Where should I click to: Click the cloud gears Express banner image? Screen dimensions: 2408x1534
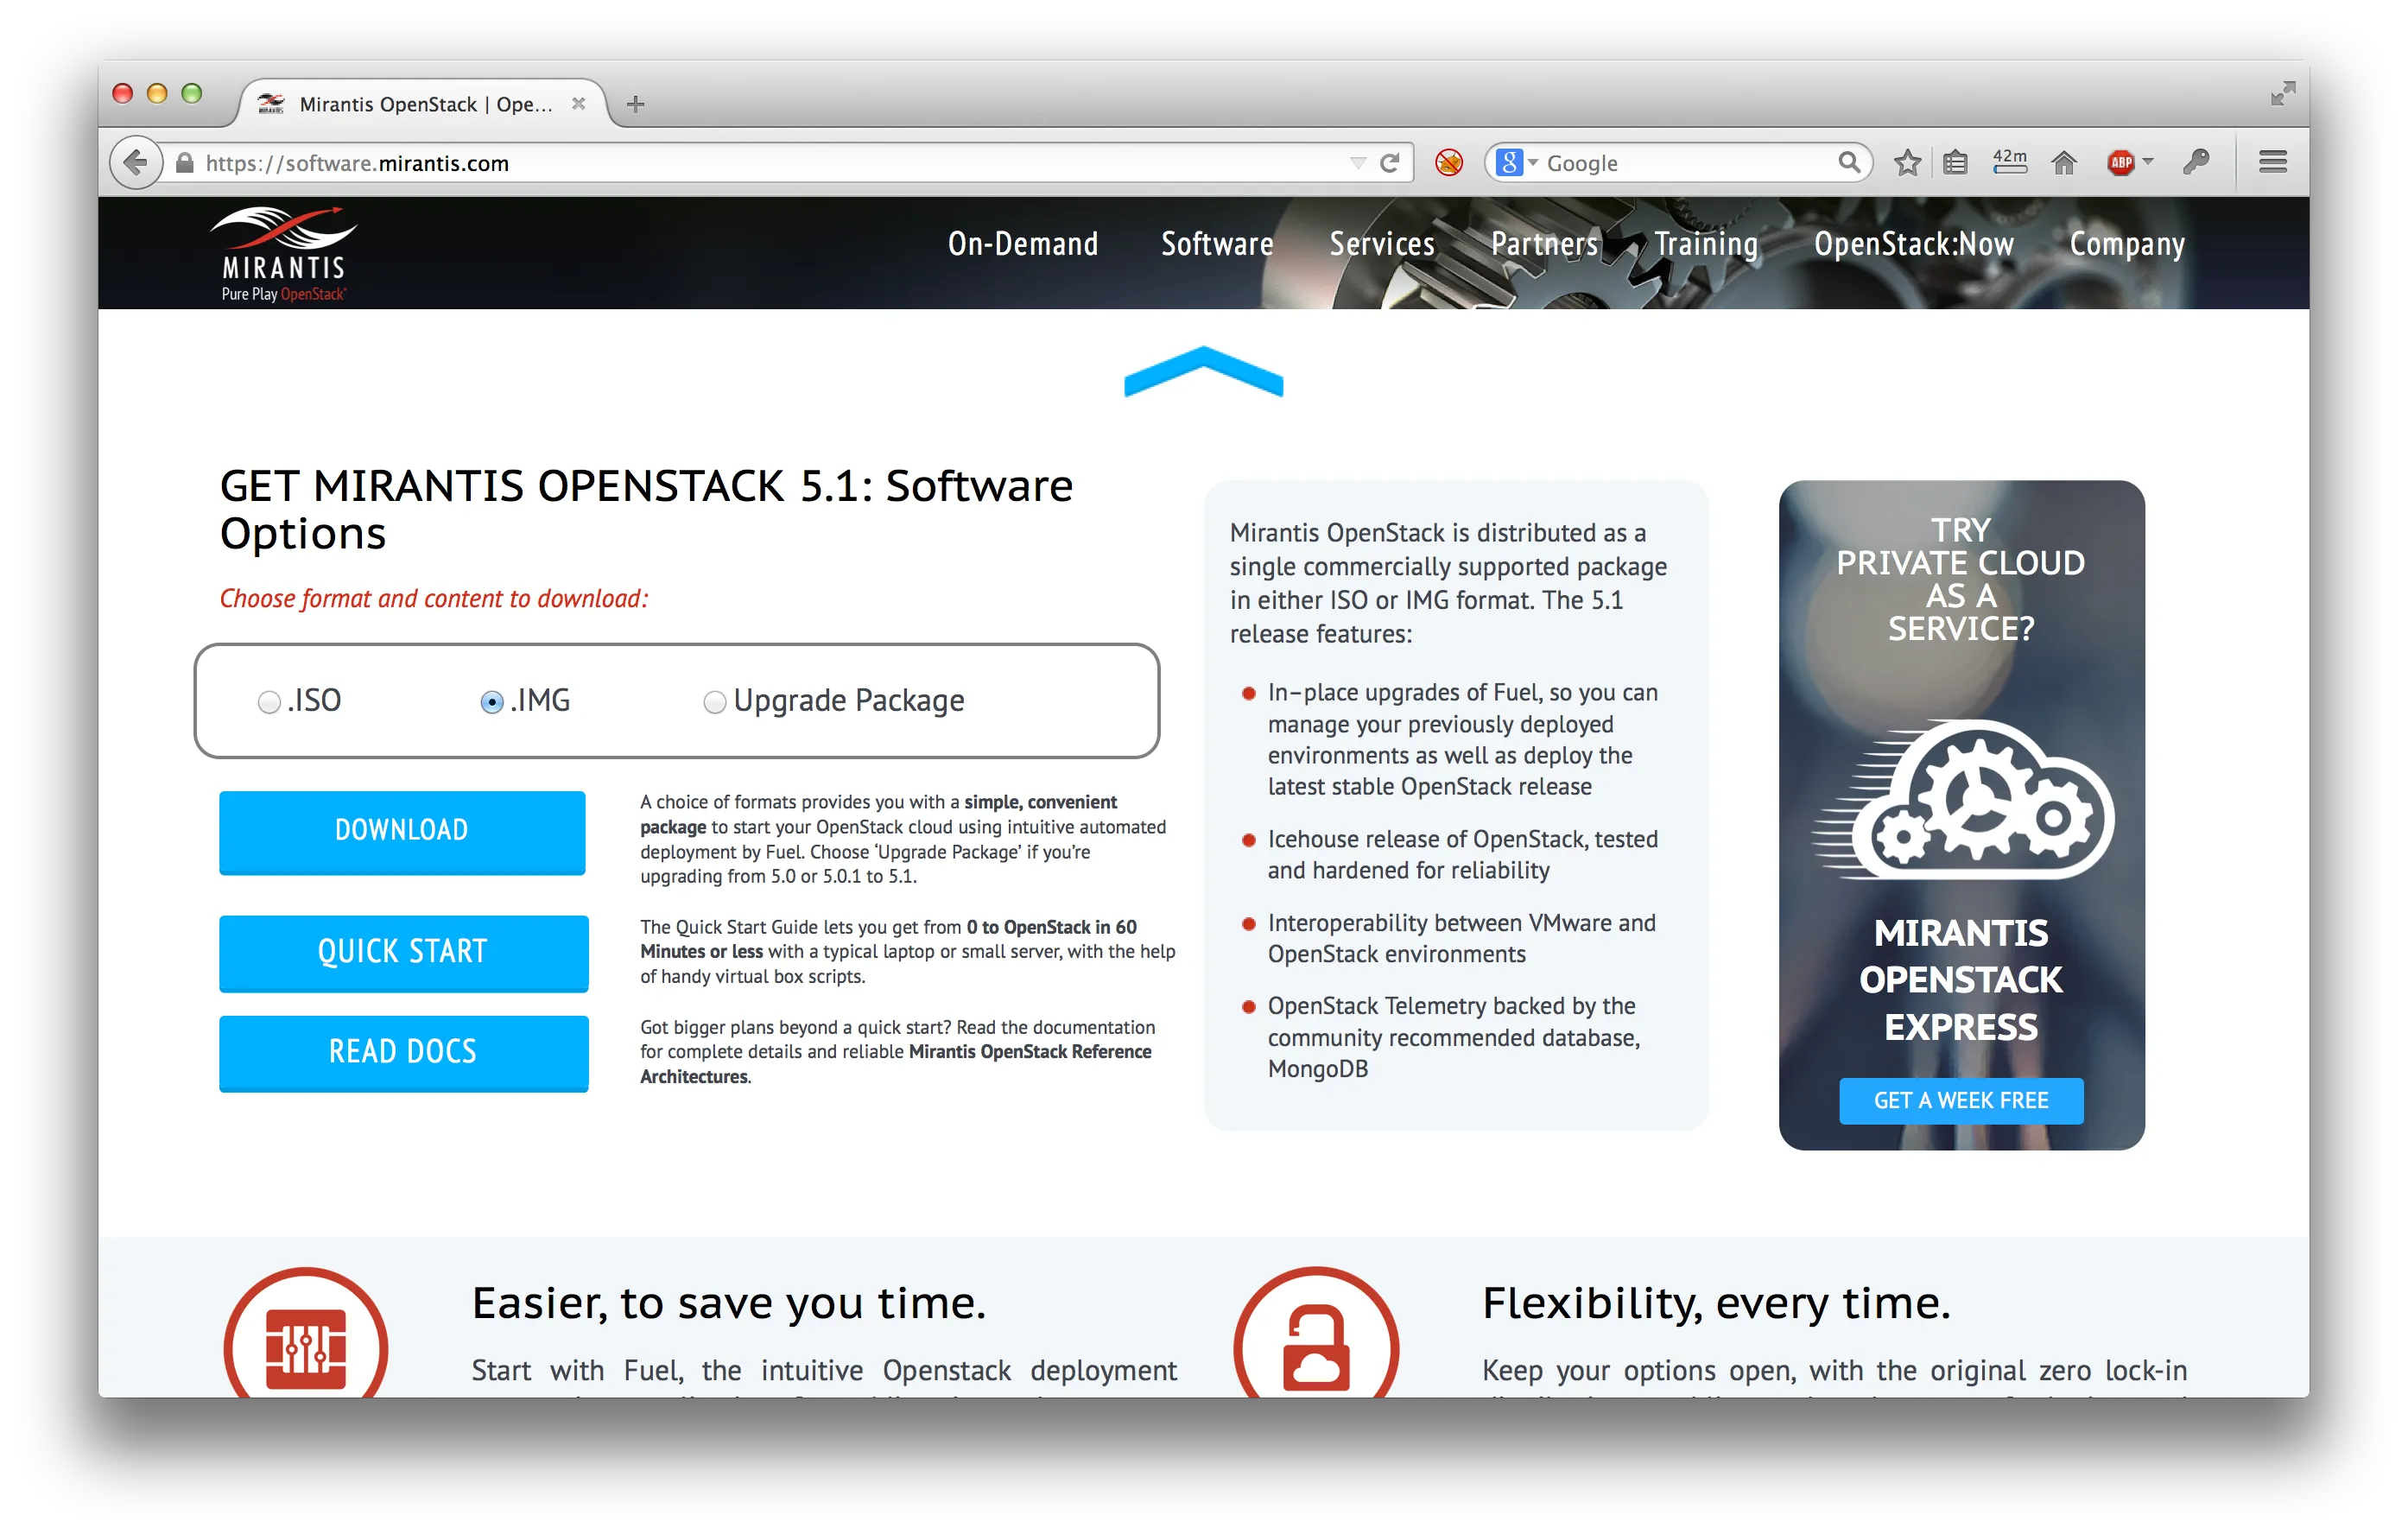[1962, 799]
